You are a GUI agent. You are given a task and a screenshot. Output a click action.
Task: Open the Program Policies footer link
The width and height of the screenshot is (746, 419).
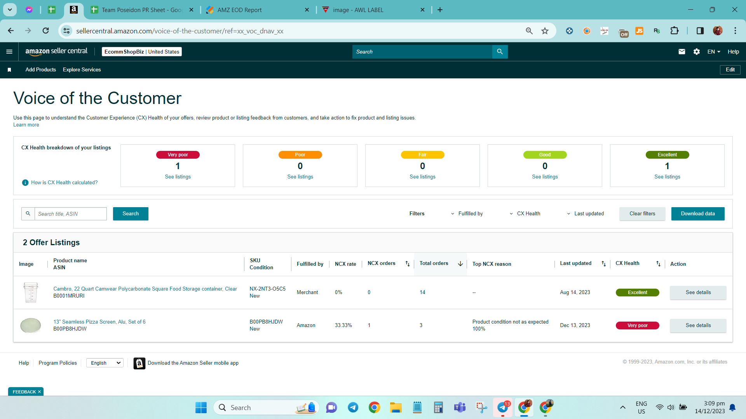58,363
